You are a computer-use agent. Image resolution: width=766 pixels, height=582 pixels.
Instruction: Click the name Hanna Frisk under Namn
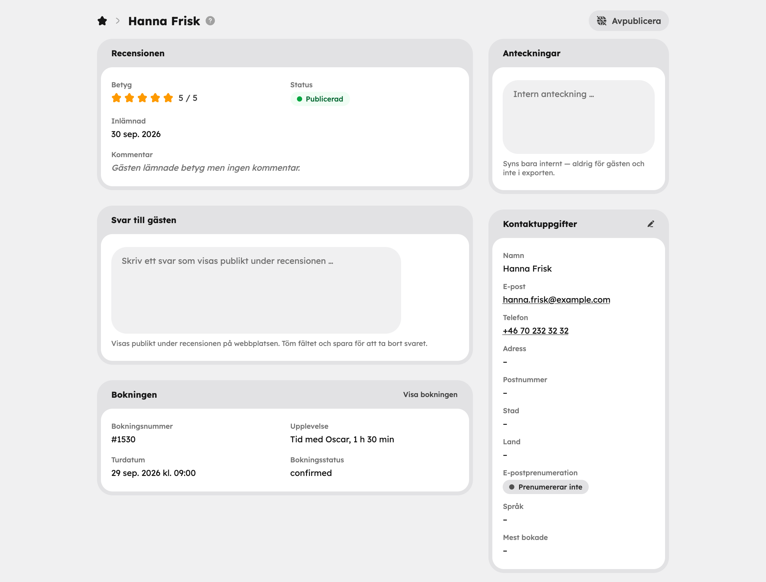point(527,268)
